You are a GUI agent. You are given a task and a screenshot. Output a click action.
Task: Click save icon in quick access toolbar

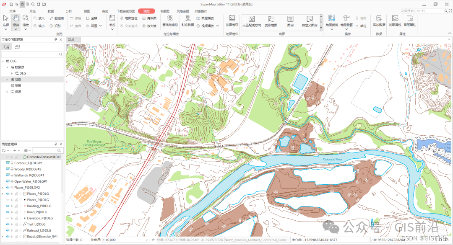click(x=11, y=4)
